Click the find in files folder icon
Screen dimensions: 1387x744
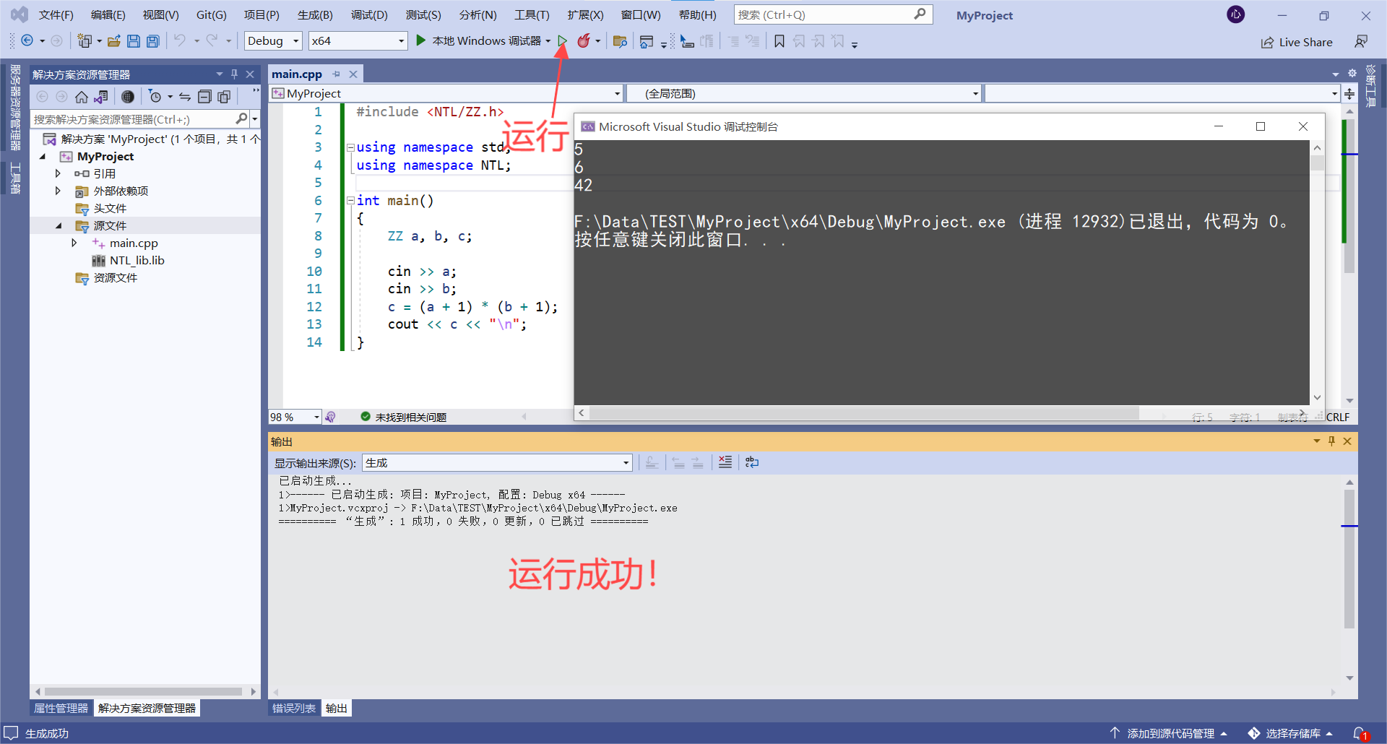pyautogui.click(x=620, y=41)
